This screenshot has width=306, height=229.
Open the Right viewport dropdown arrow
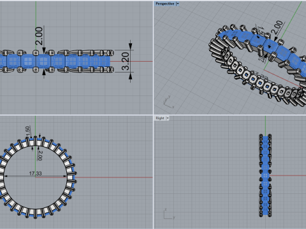pyautogui.click(x=168, y=118)
